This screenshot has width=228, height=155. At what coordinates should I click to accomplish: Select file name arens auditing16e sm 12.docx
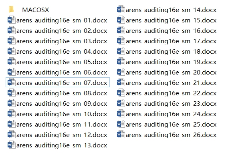(62, 135)
